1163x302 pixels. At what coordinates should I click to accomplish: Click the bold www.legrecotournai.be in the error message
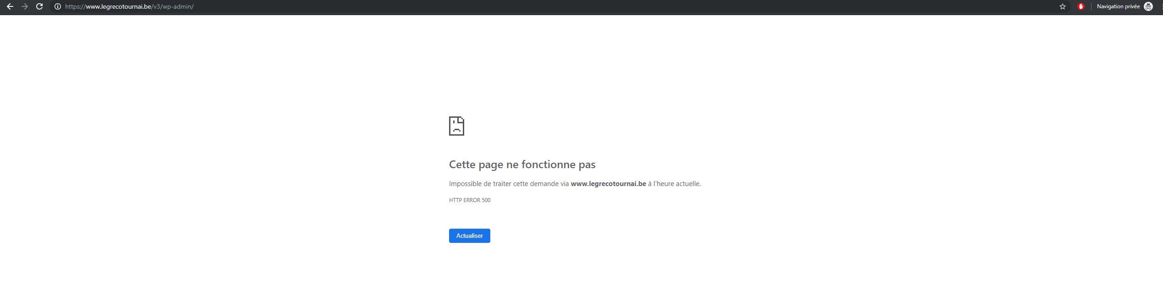[608, 184]
